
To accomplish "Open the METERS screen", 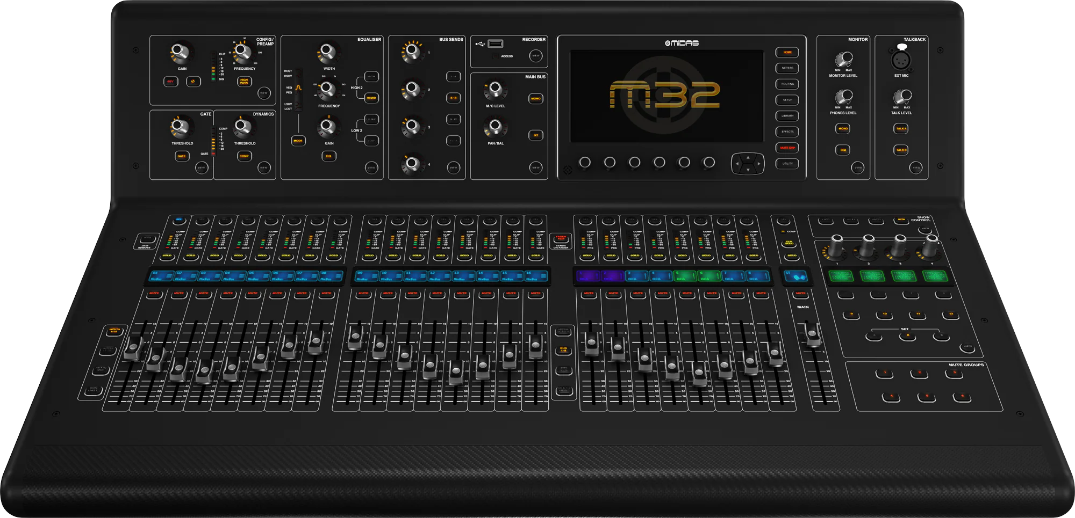I will pyautogui.click(x=787, y=68).
